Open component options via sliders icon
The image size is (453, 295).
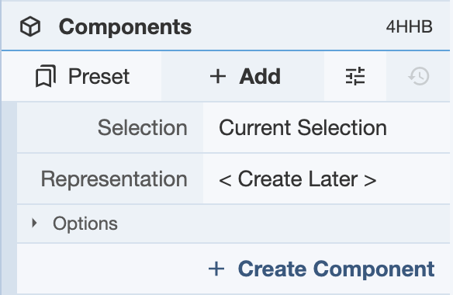355,76
